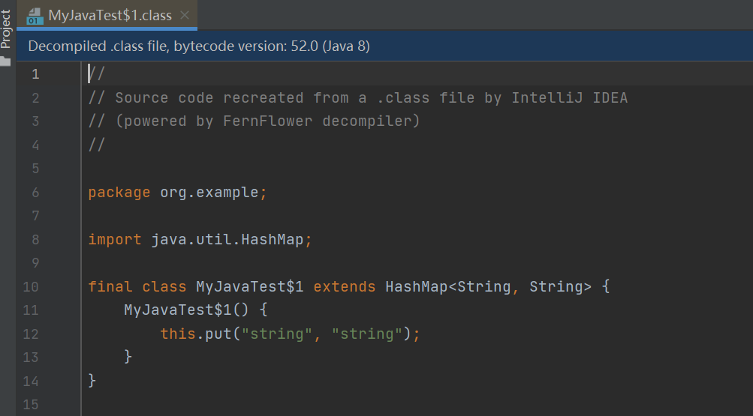753x416 pixels.
Task: Click the first "string" literal argument
Action: (277, 334)
